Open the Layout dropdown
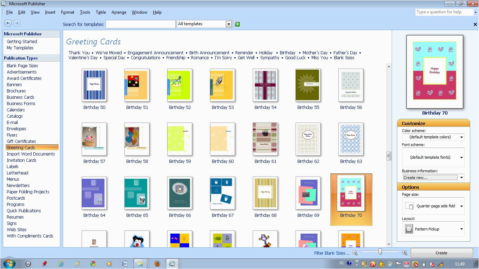The width and height of the screenshot is (479, 269). (461, 229)
